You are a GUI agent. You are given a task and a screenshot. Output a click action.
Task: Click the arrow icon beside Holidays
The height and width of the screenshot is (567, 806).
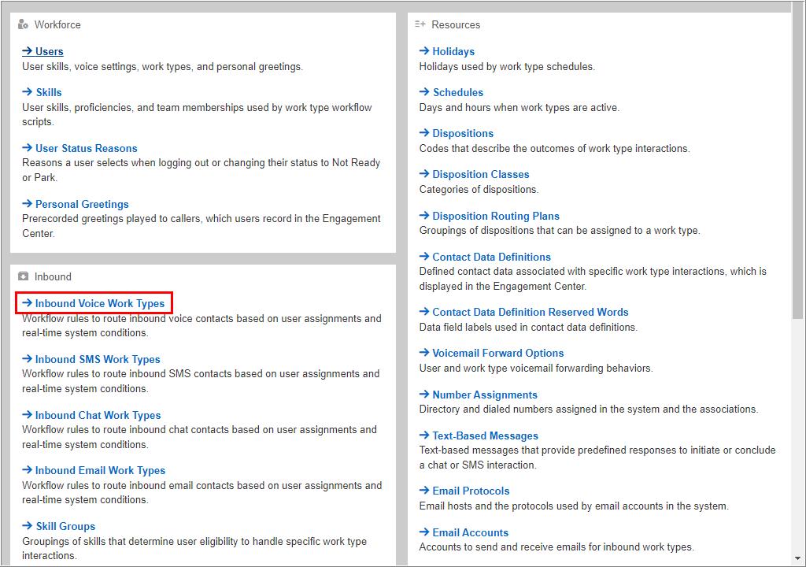(x=423, y=51)
